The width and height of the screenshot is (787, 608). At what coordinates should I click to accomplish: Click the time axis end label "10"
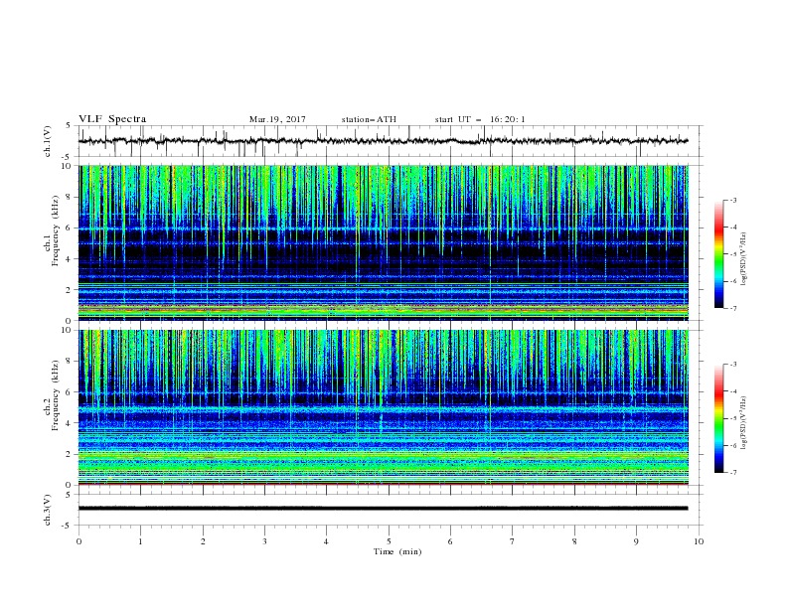pyautogui.click(x=699, y=541)
